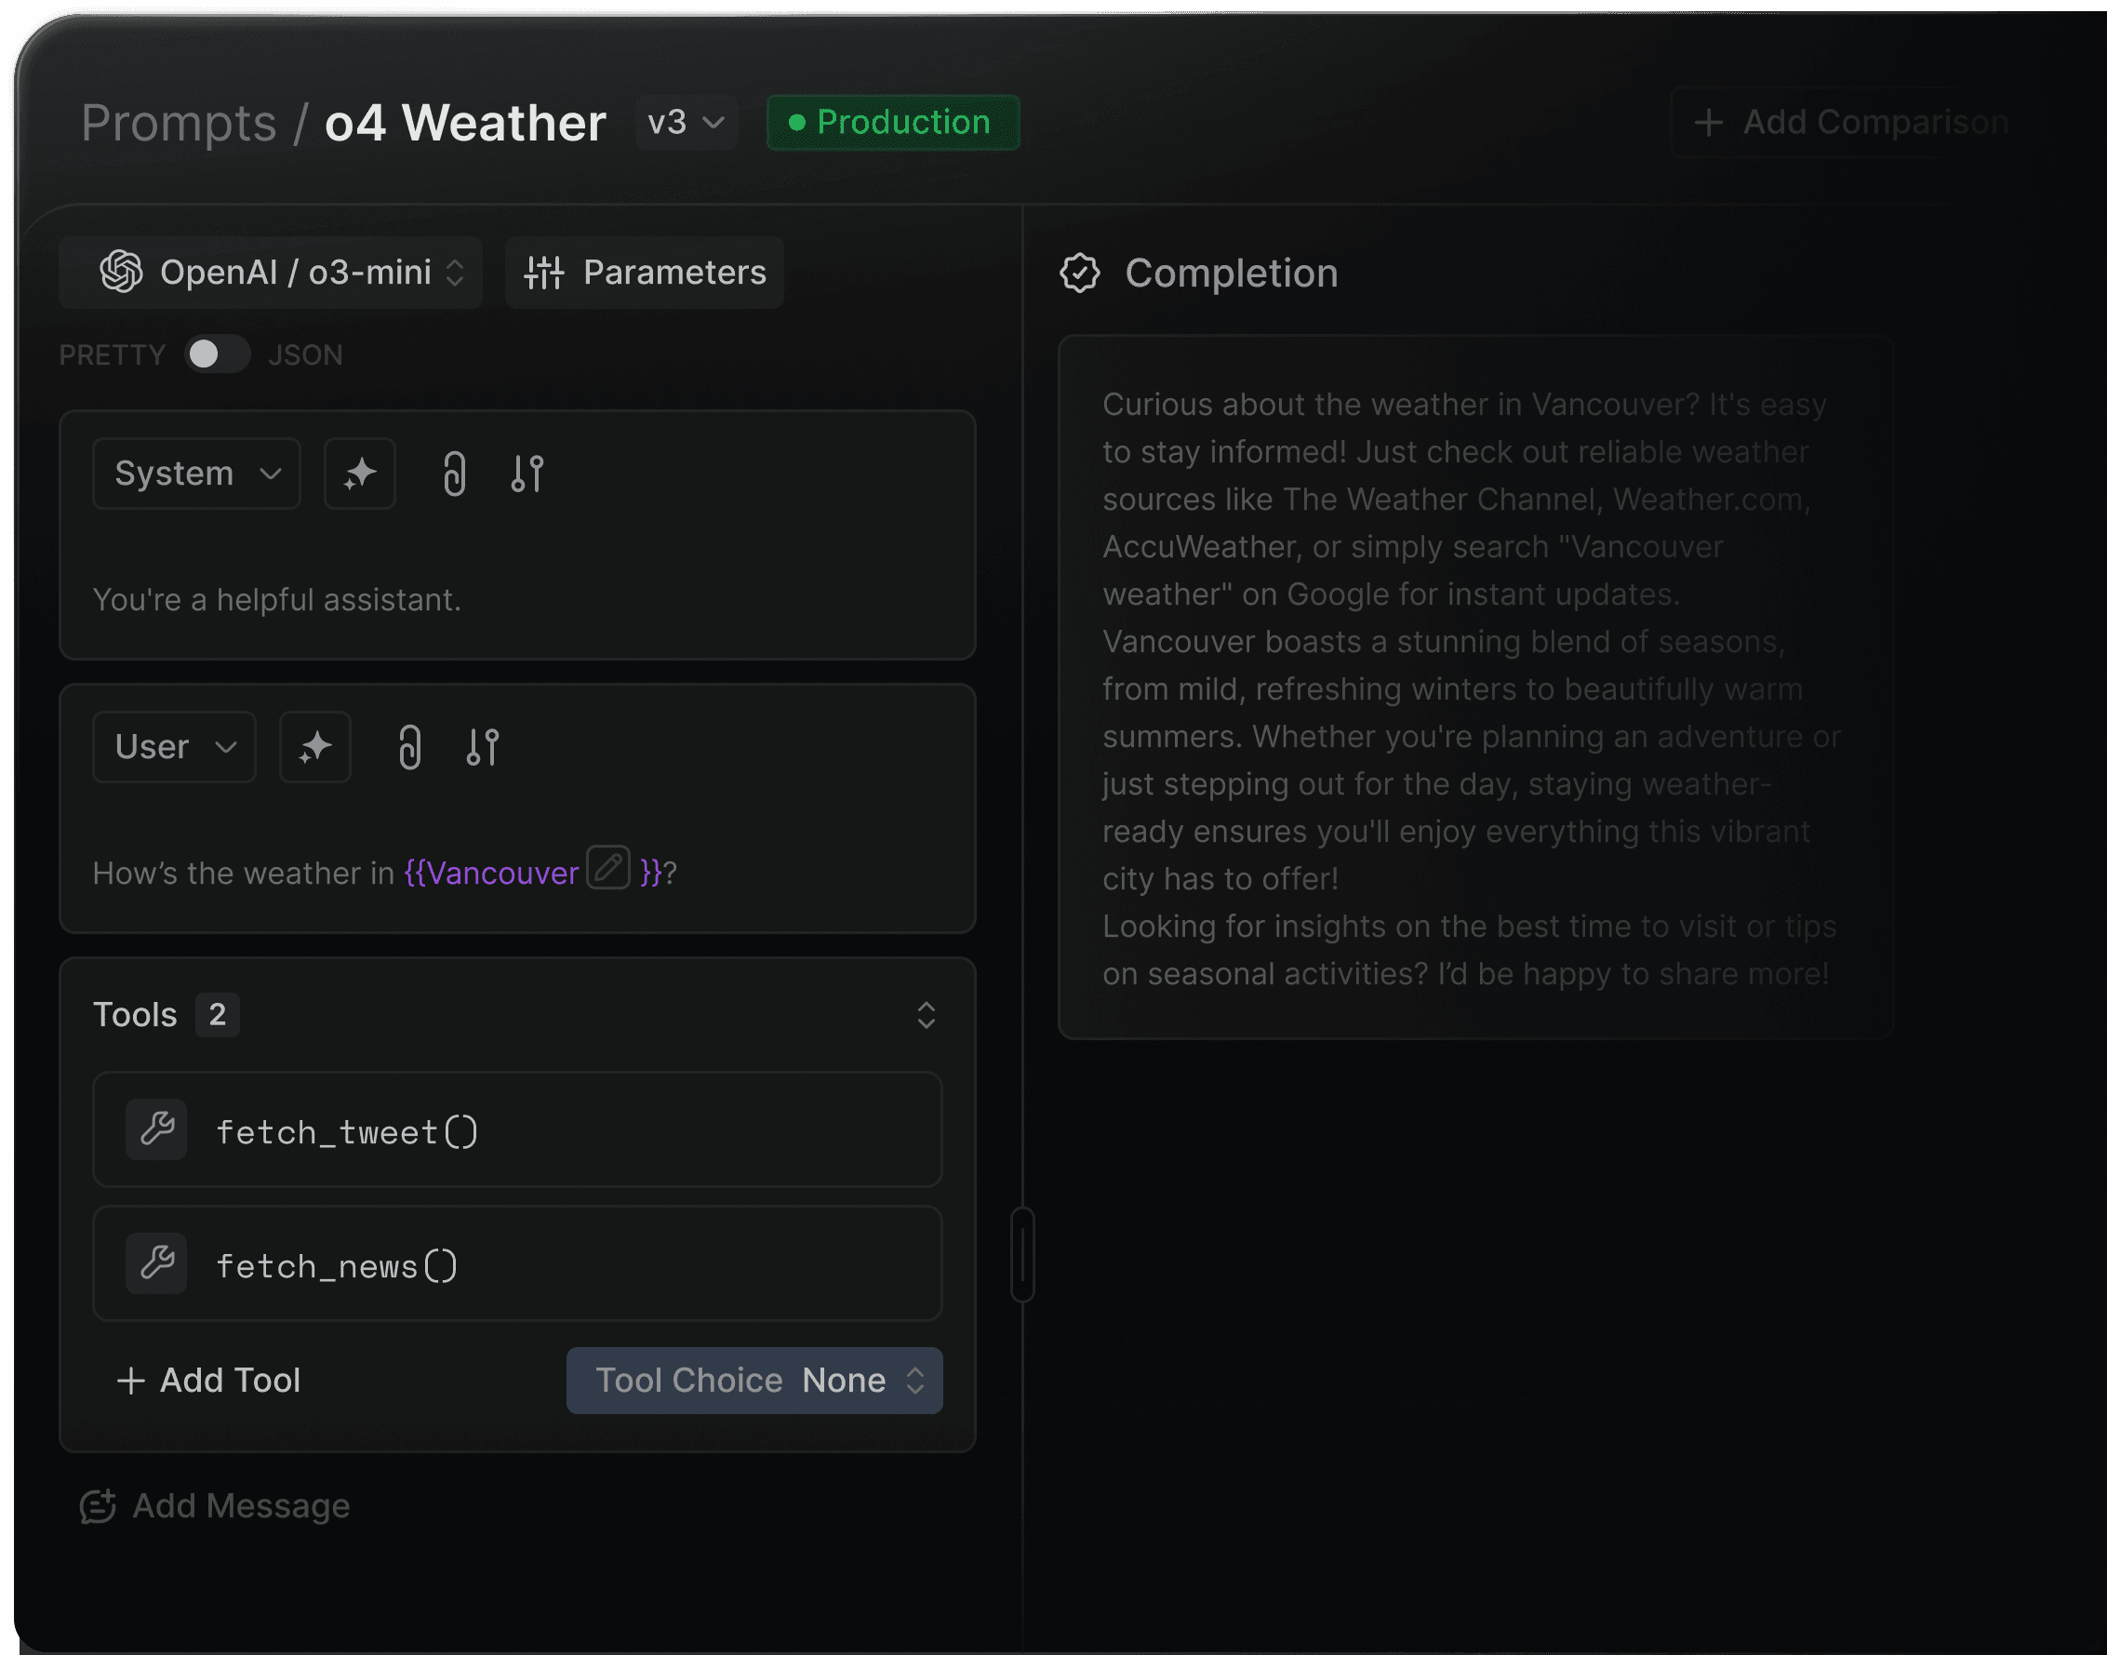Viewport: 2107px width, 1655px height.
Task: Open the Parameters panel
Action: coord(646,274)
